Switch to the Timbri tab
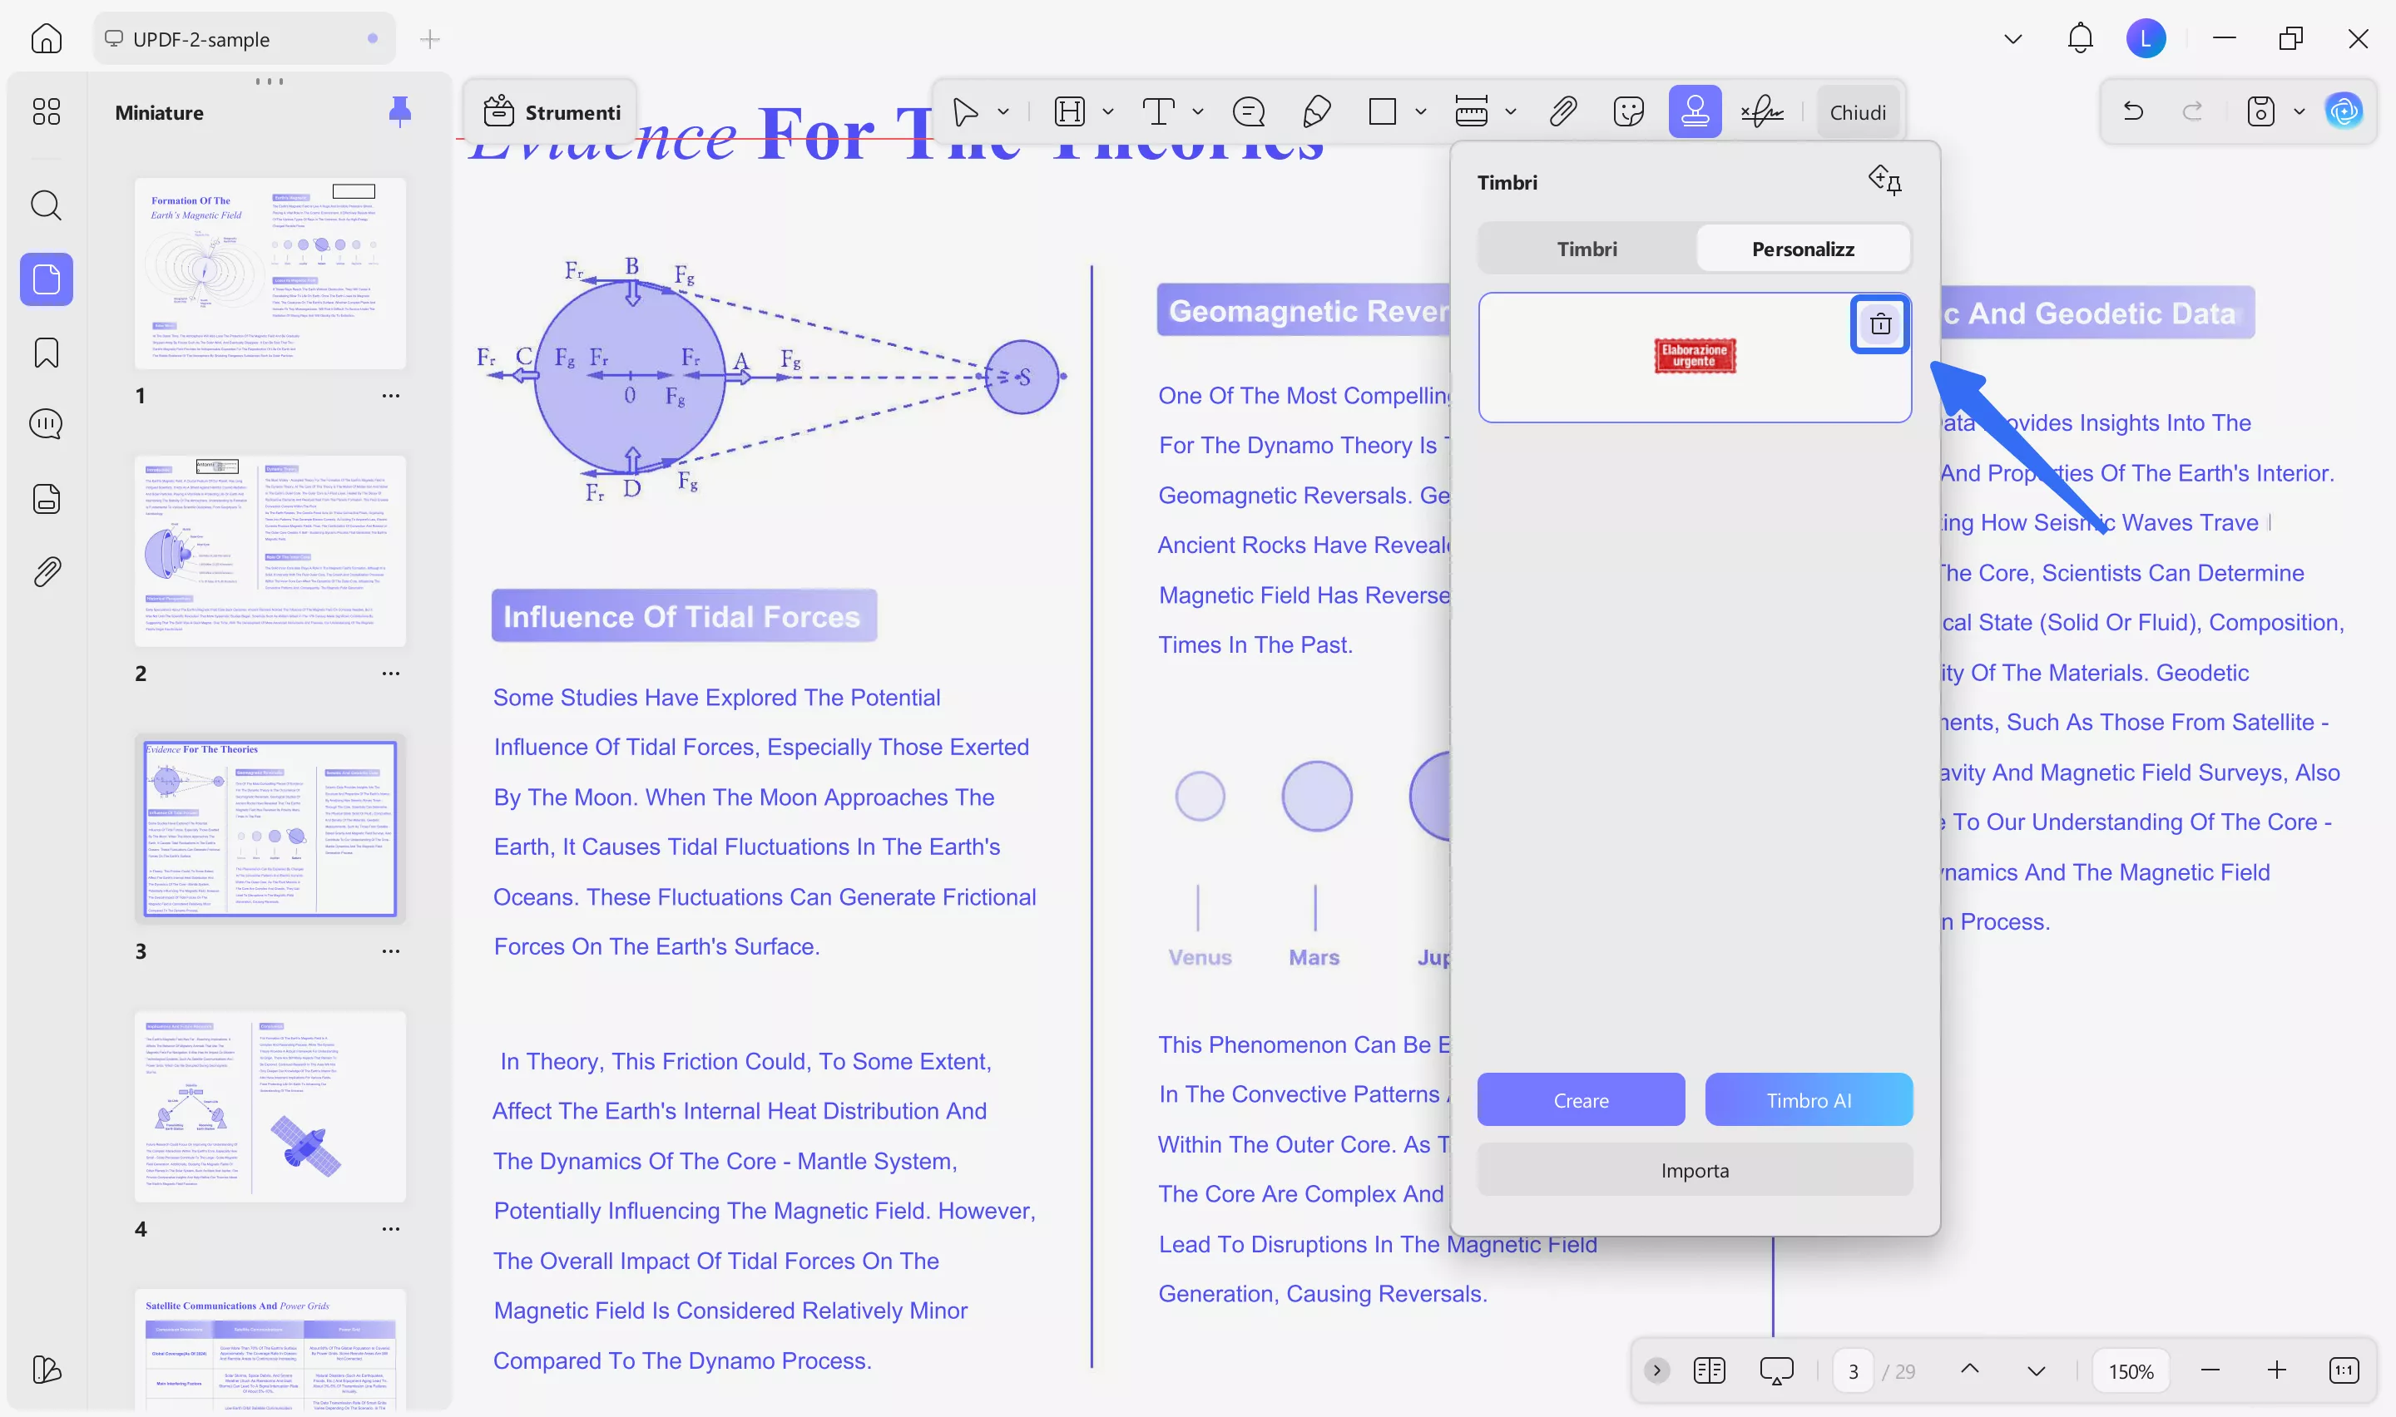Viewport: 2396px width, 1417px height. click(x=1587, y=249)
